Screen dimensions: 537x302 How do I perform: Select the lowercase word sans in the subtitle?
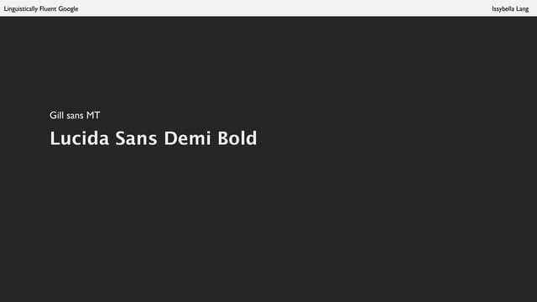75,116
